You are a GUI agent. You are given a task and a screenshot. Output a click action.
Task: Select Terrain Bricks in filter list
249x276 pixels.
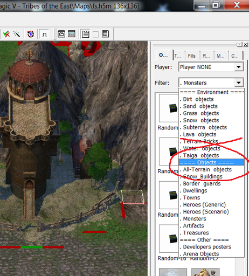click(211, 141)
